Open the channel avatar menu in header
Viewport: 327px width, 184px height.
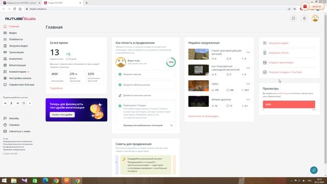click(x=315, y=18)
